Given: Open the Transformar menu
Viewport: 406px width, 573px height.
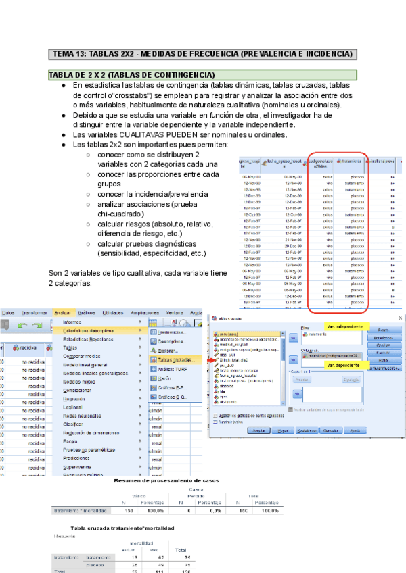Looking at the screenshot, I should 35,313.
